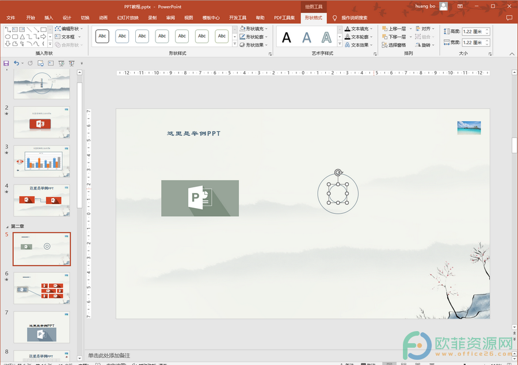Open Text Fill (文本填充) color menu
The width and height of the screenshot is (518, 365).
click(x=359, y=29)
